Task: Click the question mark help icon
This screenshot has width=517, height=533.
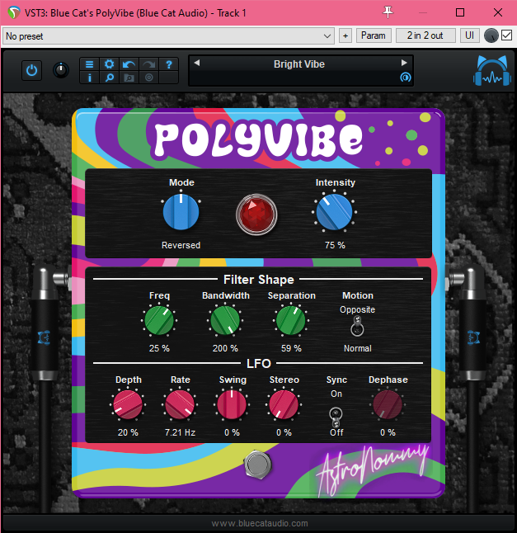Action: 168,64
